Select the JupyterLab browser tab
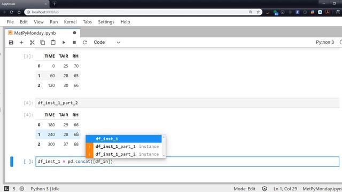This screenshot has width=342, height=192. [x=25, y=4]
